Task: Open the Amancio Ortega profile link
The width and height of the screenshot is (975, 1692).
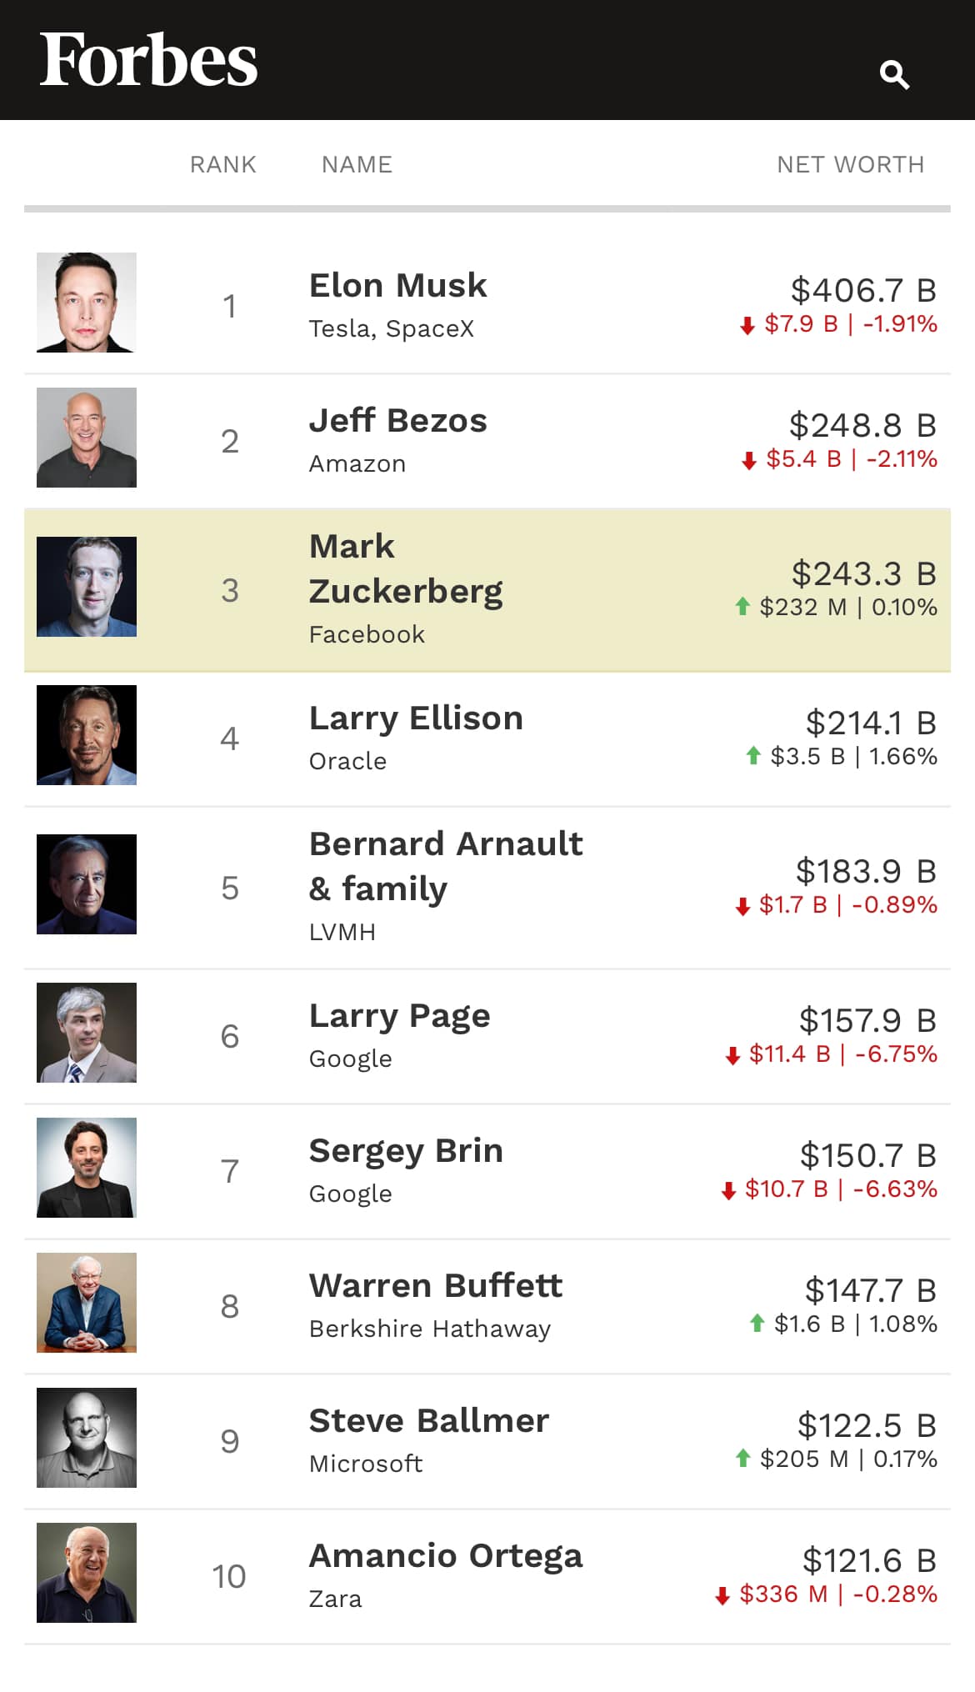Action: pos(446,1556)
